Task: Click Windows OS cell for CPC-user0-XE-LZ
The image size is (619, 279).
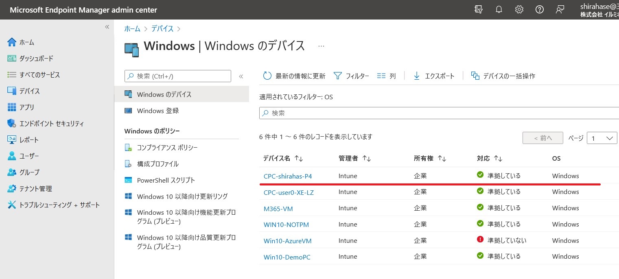Action: 566,192
